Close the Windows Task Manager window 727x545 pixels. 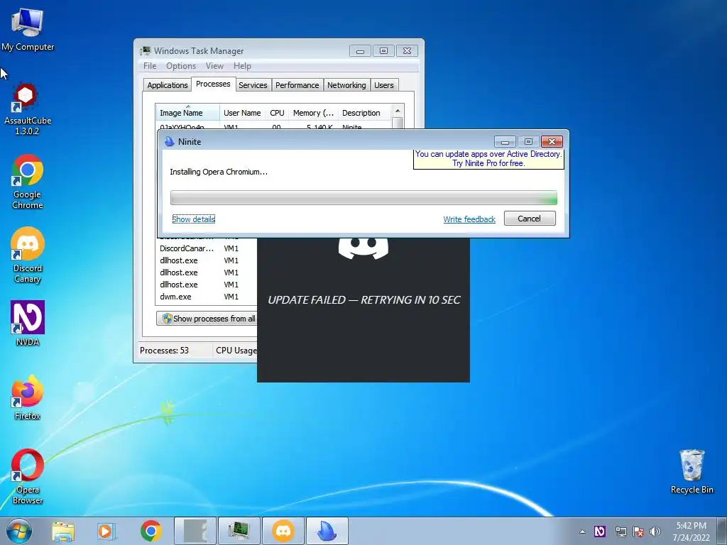pyautogui.click(x=407, y=50)
